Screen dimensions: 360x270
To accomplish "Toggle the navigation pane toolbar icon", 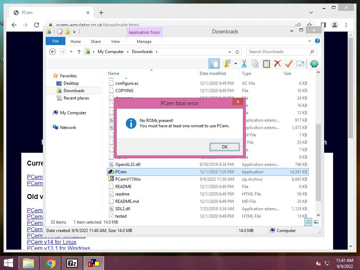I will [214, 64].
